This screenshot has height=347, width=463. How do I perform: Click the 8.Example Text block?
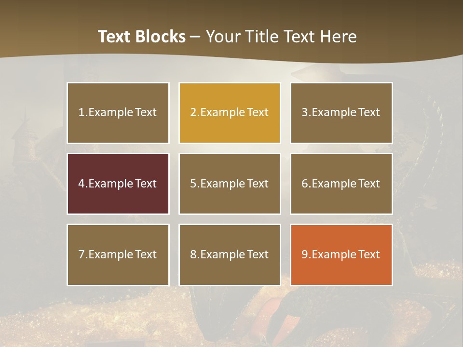point(230,254)
